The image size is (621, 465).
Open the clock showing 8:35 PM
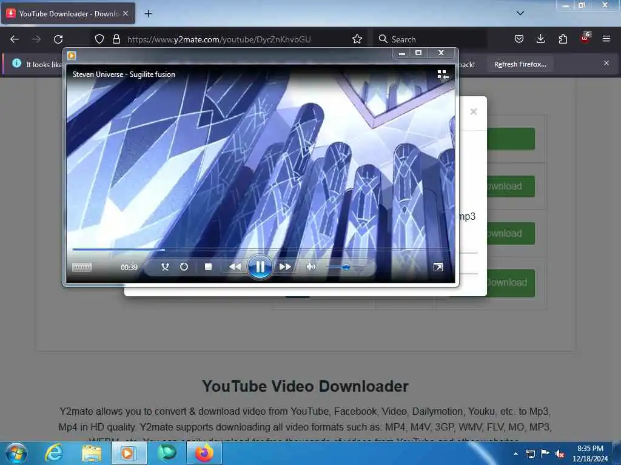[x=590, y=453]
